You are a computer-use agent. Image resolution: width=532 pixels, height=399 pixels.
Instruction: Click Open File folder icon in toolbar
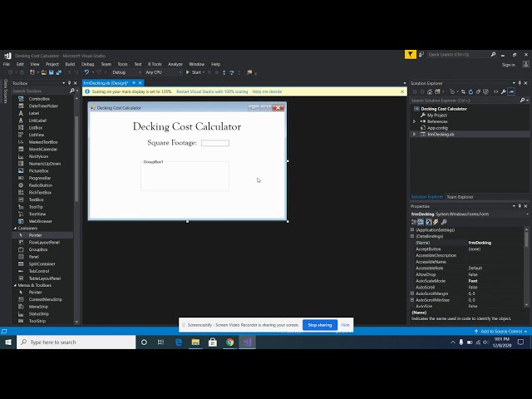tap(44, 72)
